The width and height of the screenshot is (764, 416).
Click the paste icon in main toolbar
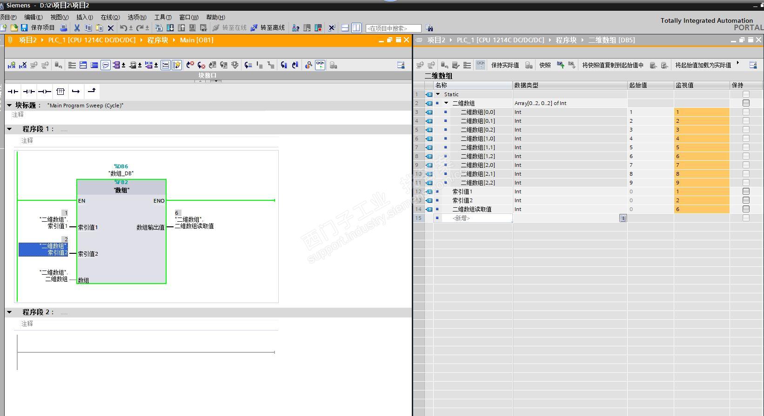99,28
